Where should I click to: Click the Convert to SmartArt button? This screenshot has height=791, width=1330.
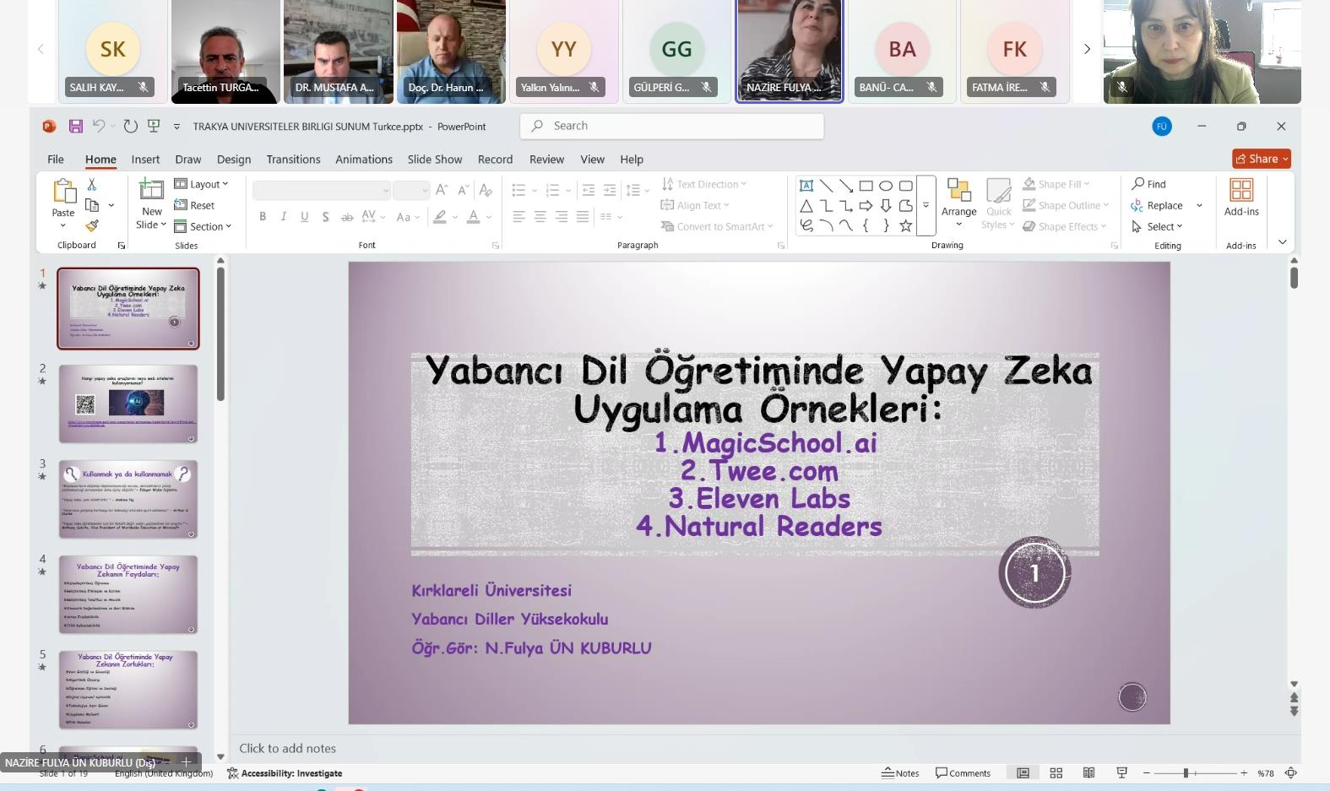tap(716, 226)
